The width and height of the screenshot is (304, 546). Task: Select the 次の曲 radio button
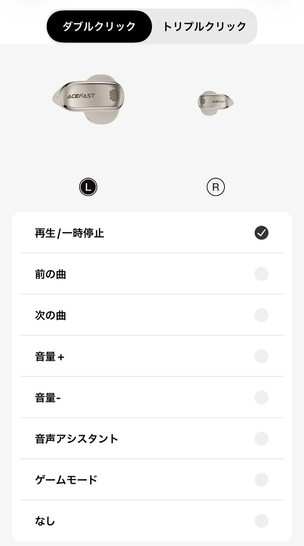tap(261, 315)
